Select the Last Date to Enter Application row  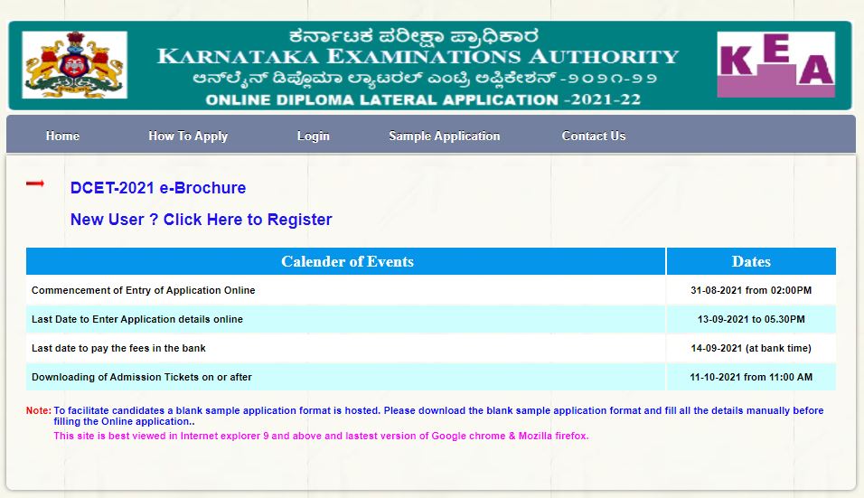coord(137,319)
